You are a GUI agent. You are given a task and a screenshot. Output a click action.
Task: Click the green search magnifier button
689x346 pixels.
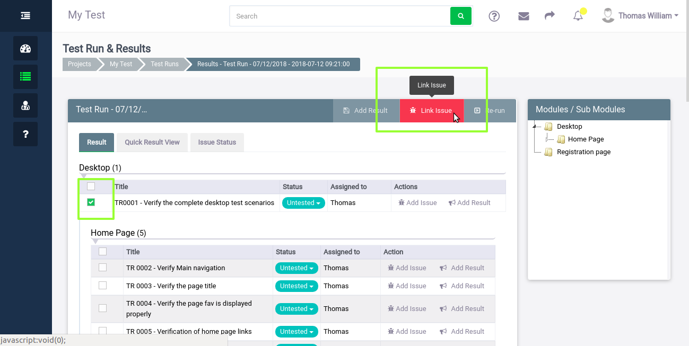(x=461, y=16)
